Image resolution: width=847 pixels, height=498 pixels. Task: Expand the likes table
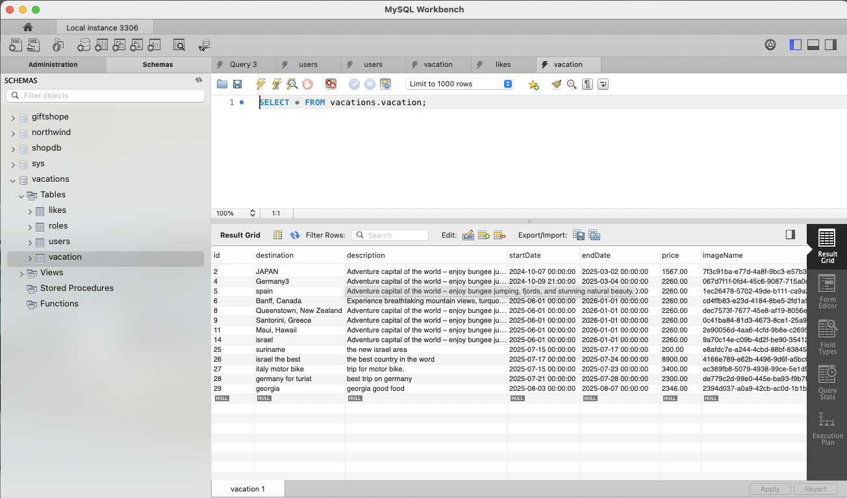pos(30,211)
